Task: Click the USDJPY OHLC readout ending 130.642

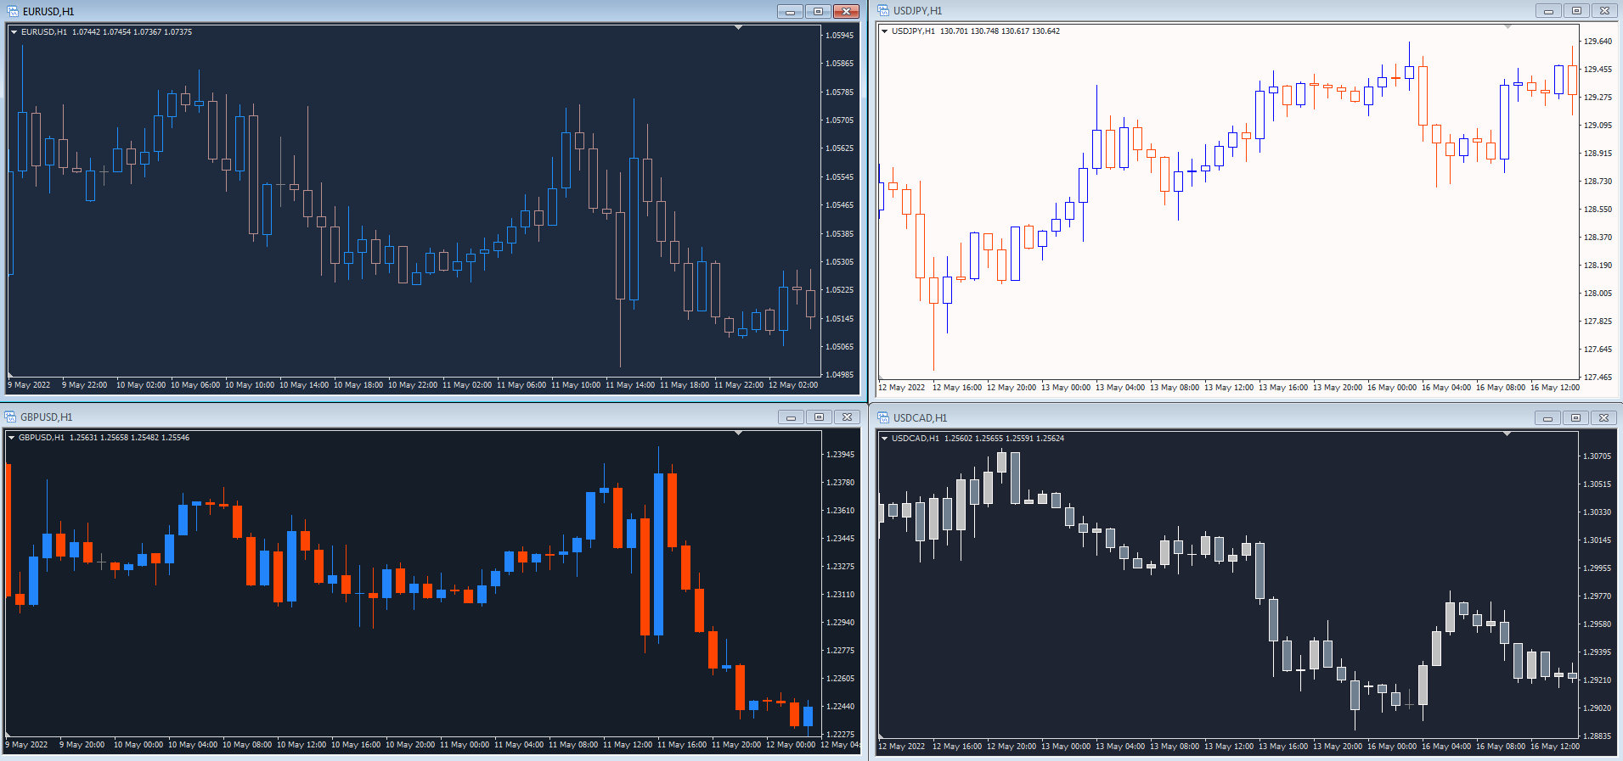Action: point(1000,31)
